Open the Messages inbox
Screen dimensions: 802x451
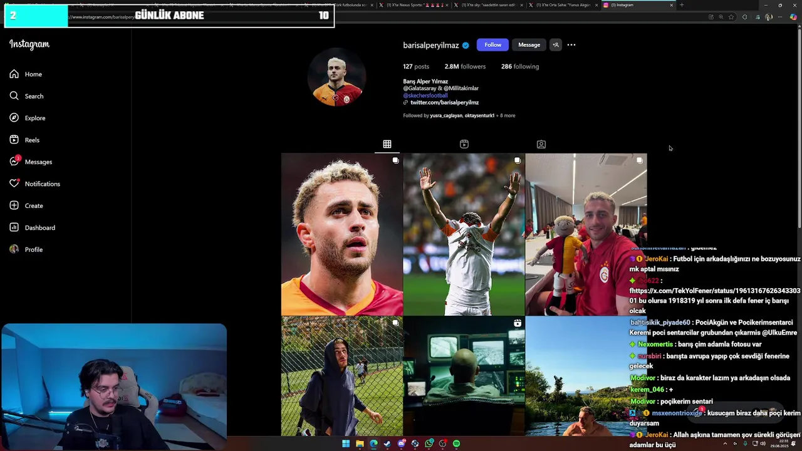pos(31,162)
